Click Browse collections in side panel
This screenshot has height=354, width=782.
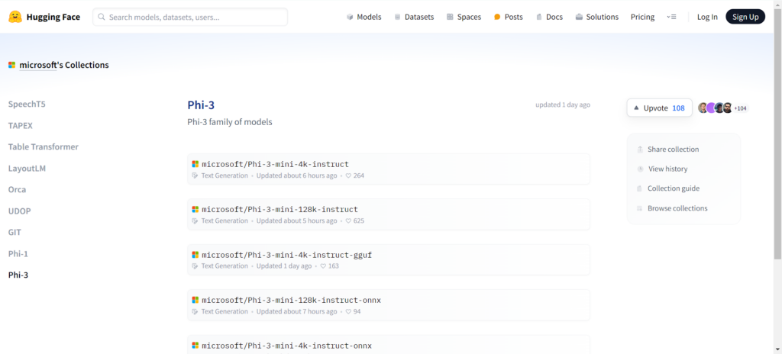click(677, 208)
